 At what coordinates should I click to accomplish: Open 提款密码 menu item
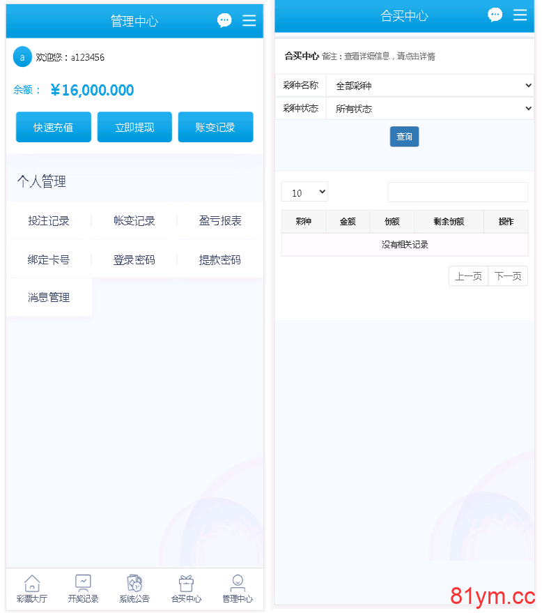[x=220, y=259]
